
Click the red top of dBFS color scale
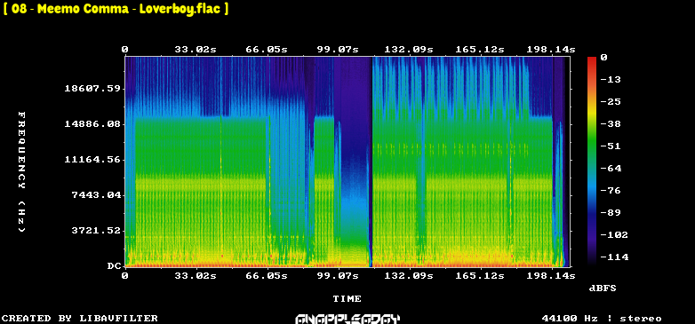point(592,59)
